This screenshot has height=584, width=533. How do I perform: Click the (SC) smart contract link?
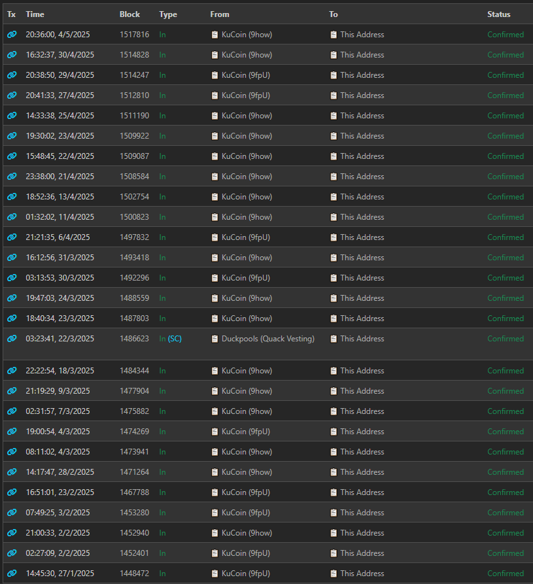175,339
